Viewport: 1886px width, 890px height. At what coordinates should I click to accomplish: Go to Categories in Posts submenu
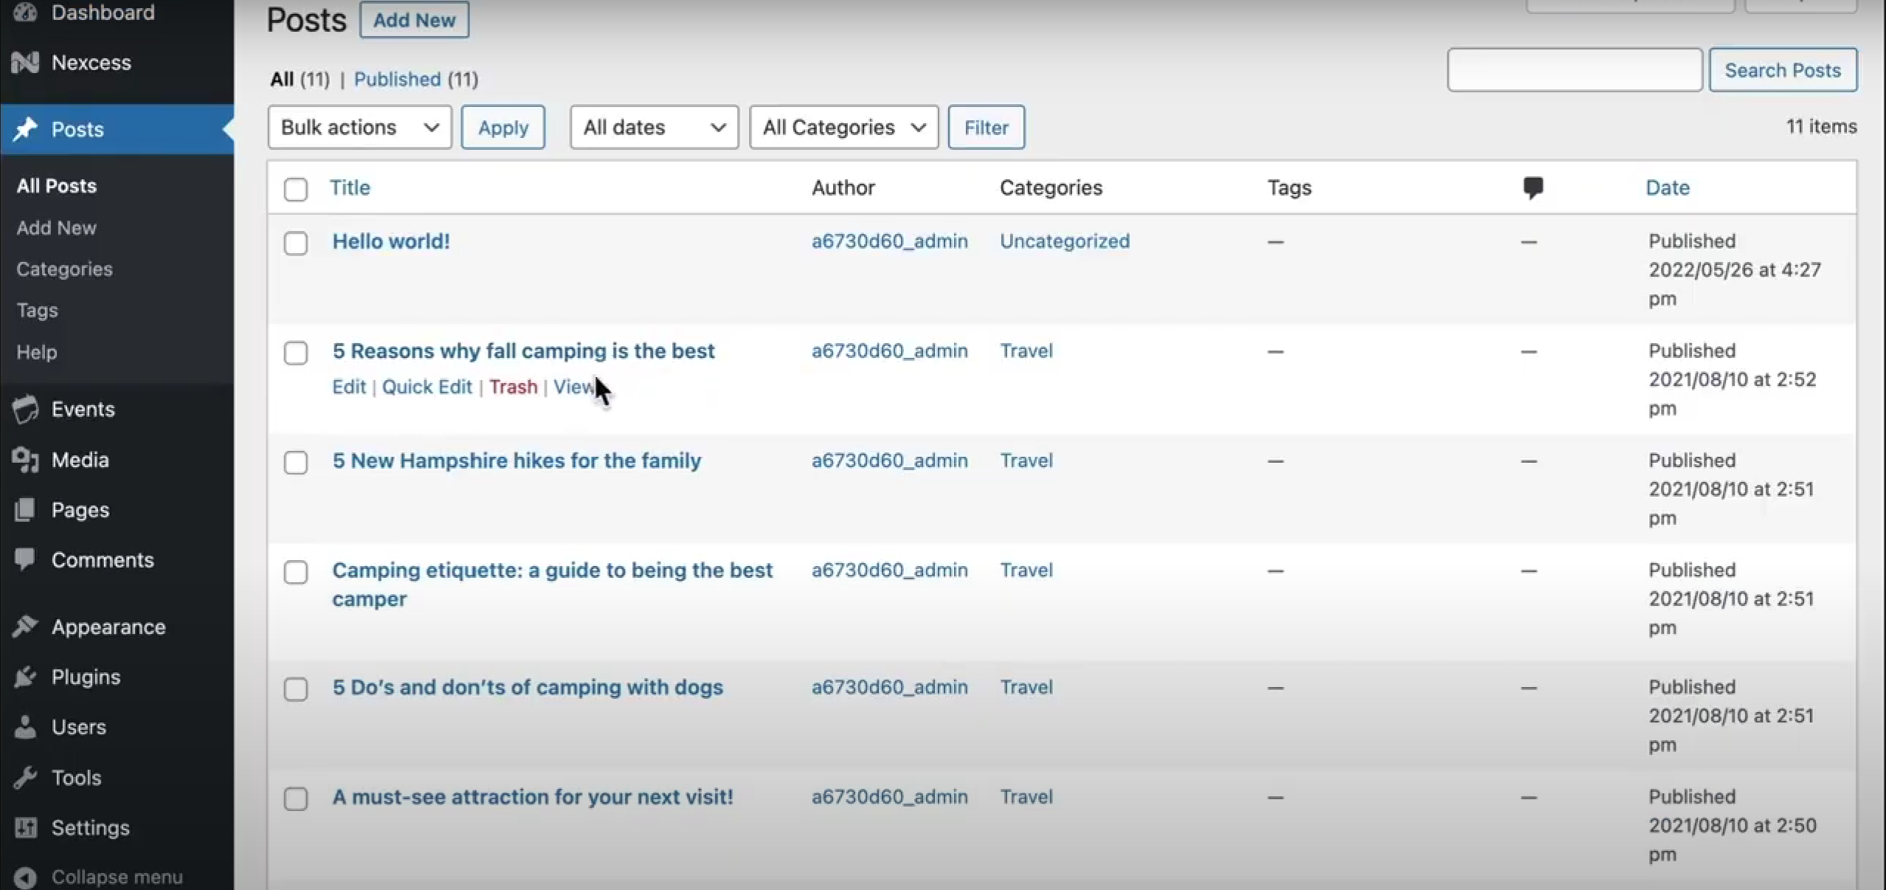click(65, 269)
